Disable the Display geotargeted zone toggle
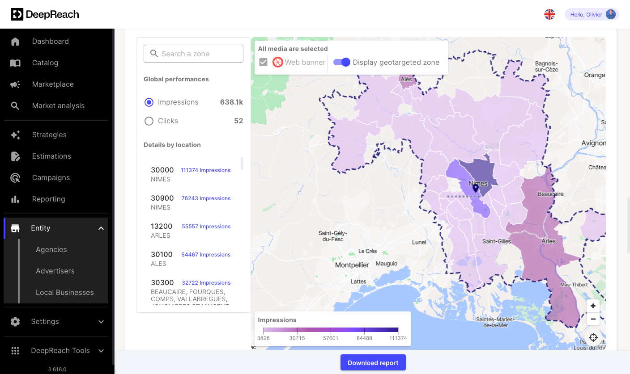 point(341,62)
